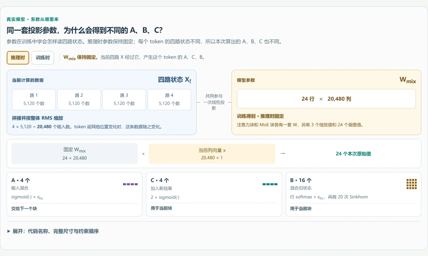Click the purple dashes icon in A card

tap(130, 184)
